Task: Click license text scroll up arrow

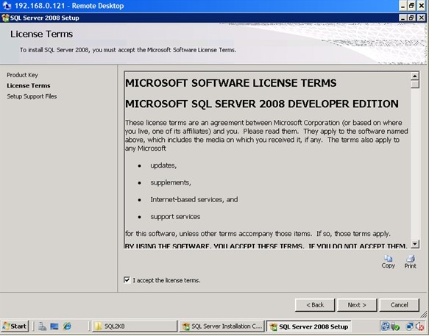Action: (415, 76)
